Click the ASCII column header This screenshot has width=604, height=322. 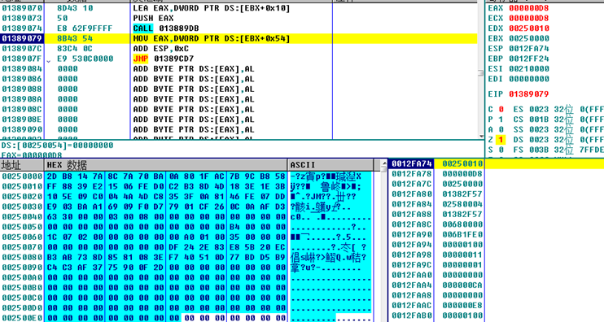tap(330, 165)
